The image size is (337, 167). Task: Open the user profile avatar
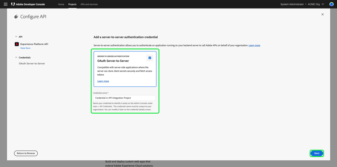(x=331, y=4)
